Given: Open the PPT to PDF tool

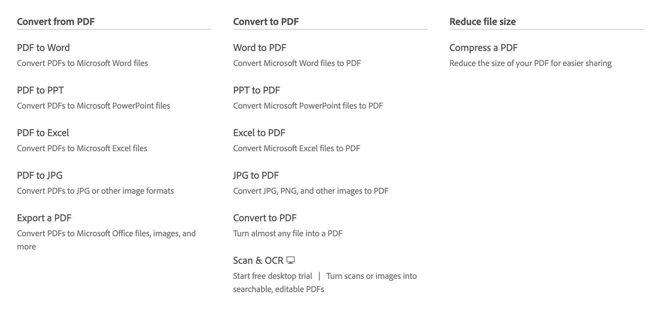Looking at the screenshot, I should pyautogui.click(x=257, y=90).
